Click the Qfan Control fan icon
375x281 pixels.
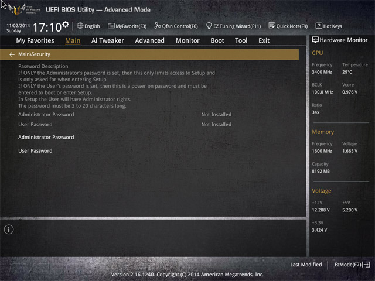[x=158, y=26]
